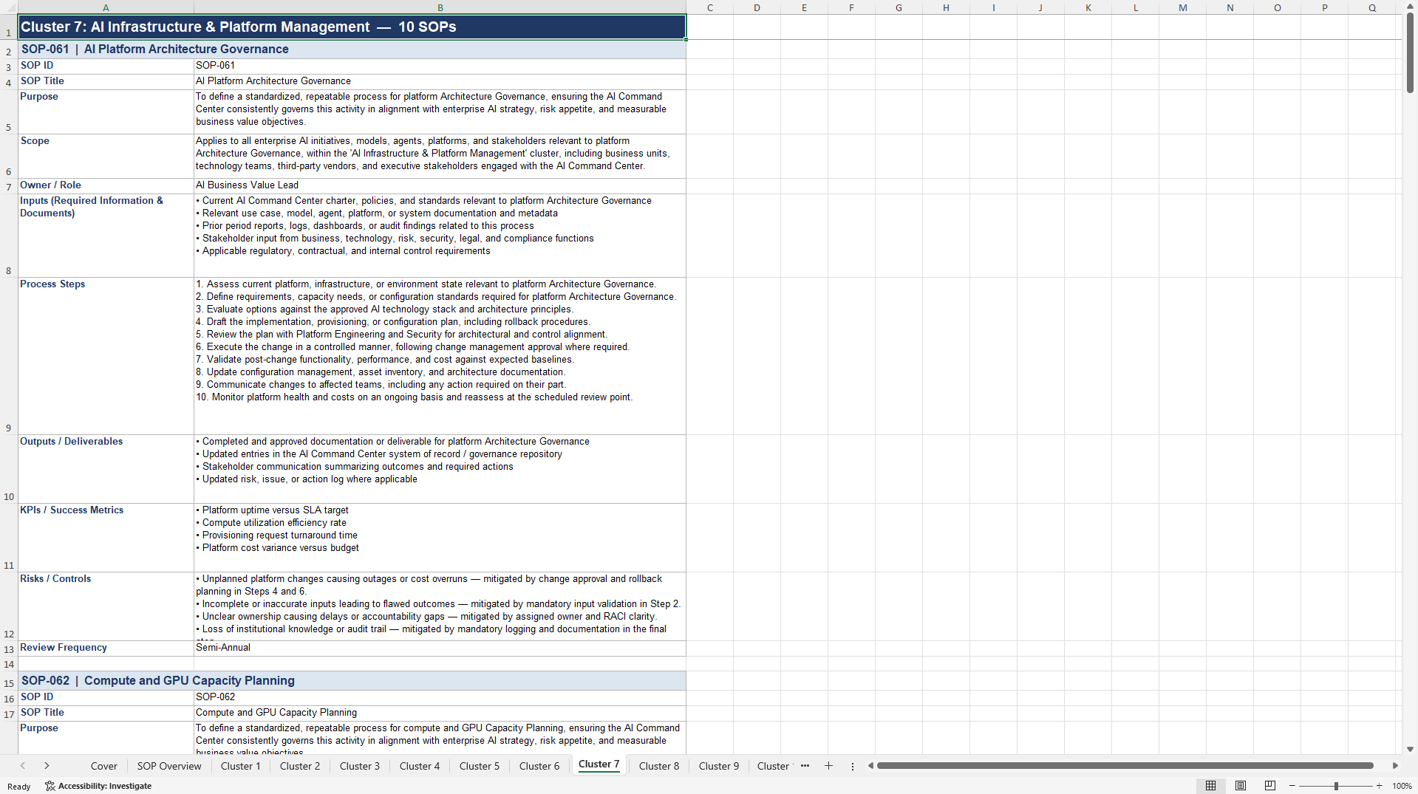
Task: Switch to Cluster 1 sheet
Action: (x=240, y=766)
